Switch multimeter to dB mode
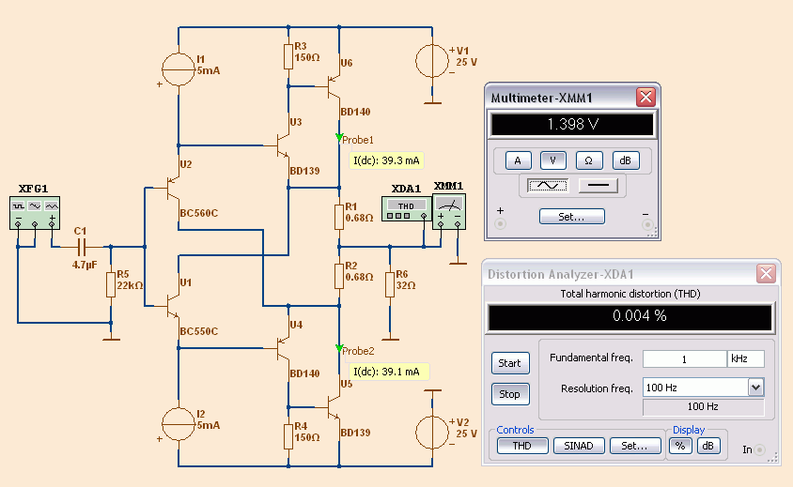Screen dimensions: 793x487 click(626, 160)
